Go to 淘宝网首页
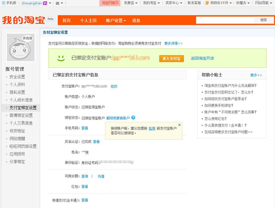 coord(110,3)
